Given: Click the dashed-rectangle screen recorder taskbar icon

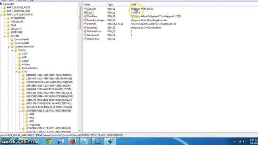Looking at the screenshot, I should coord(98,141).
